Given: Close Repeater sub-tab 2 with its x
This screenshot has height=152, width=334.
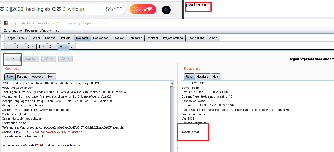Looking at the screenshot, I should click(22, 47).
